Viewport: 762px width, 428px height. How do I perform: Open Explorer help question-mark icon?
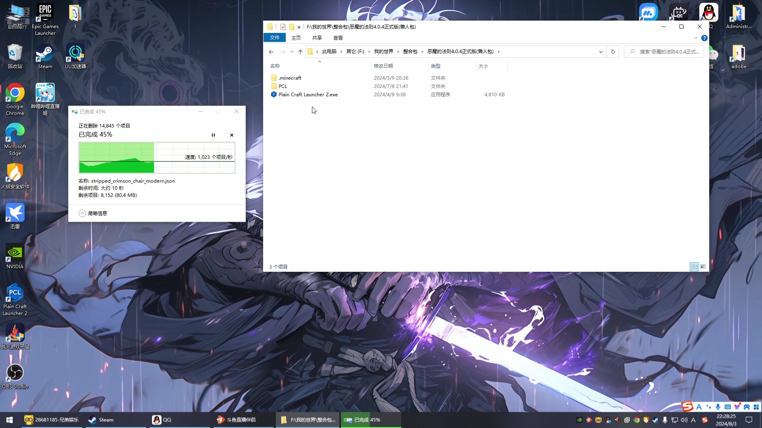point(704,38)
